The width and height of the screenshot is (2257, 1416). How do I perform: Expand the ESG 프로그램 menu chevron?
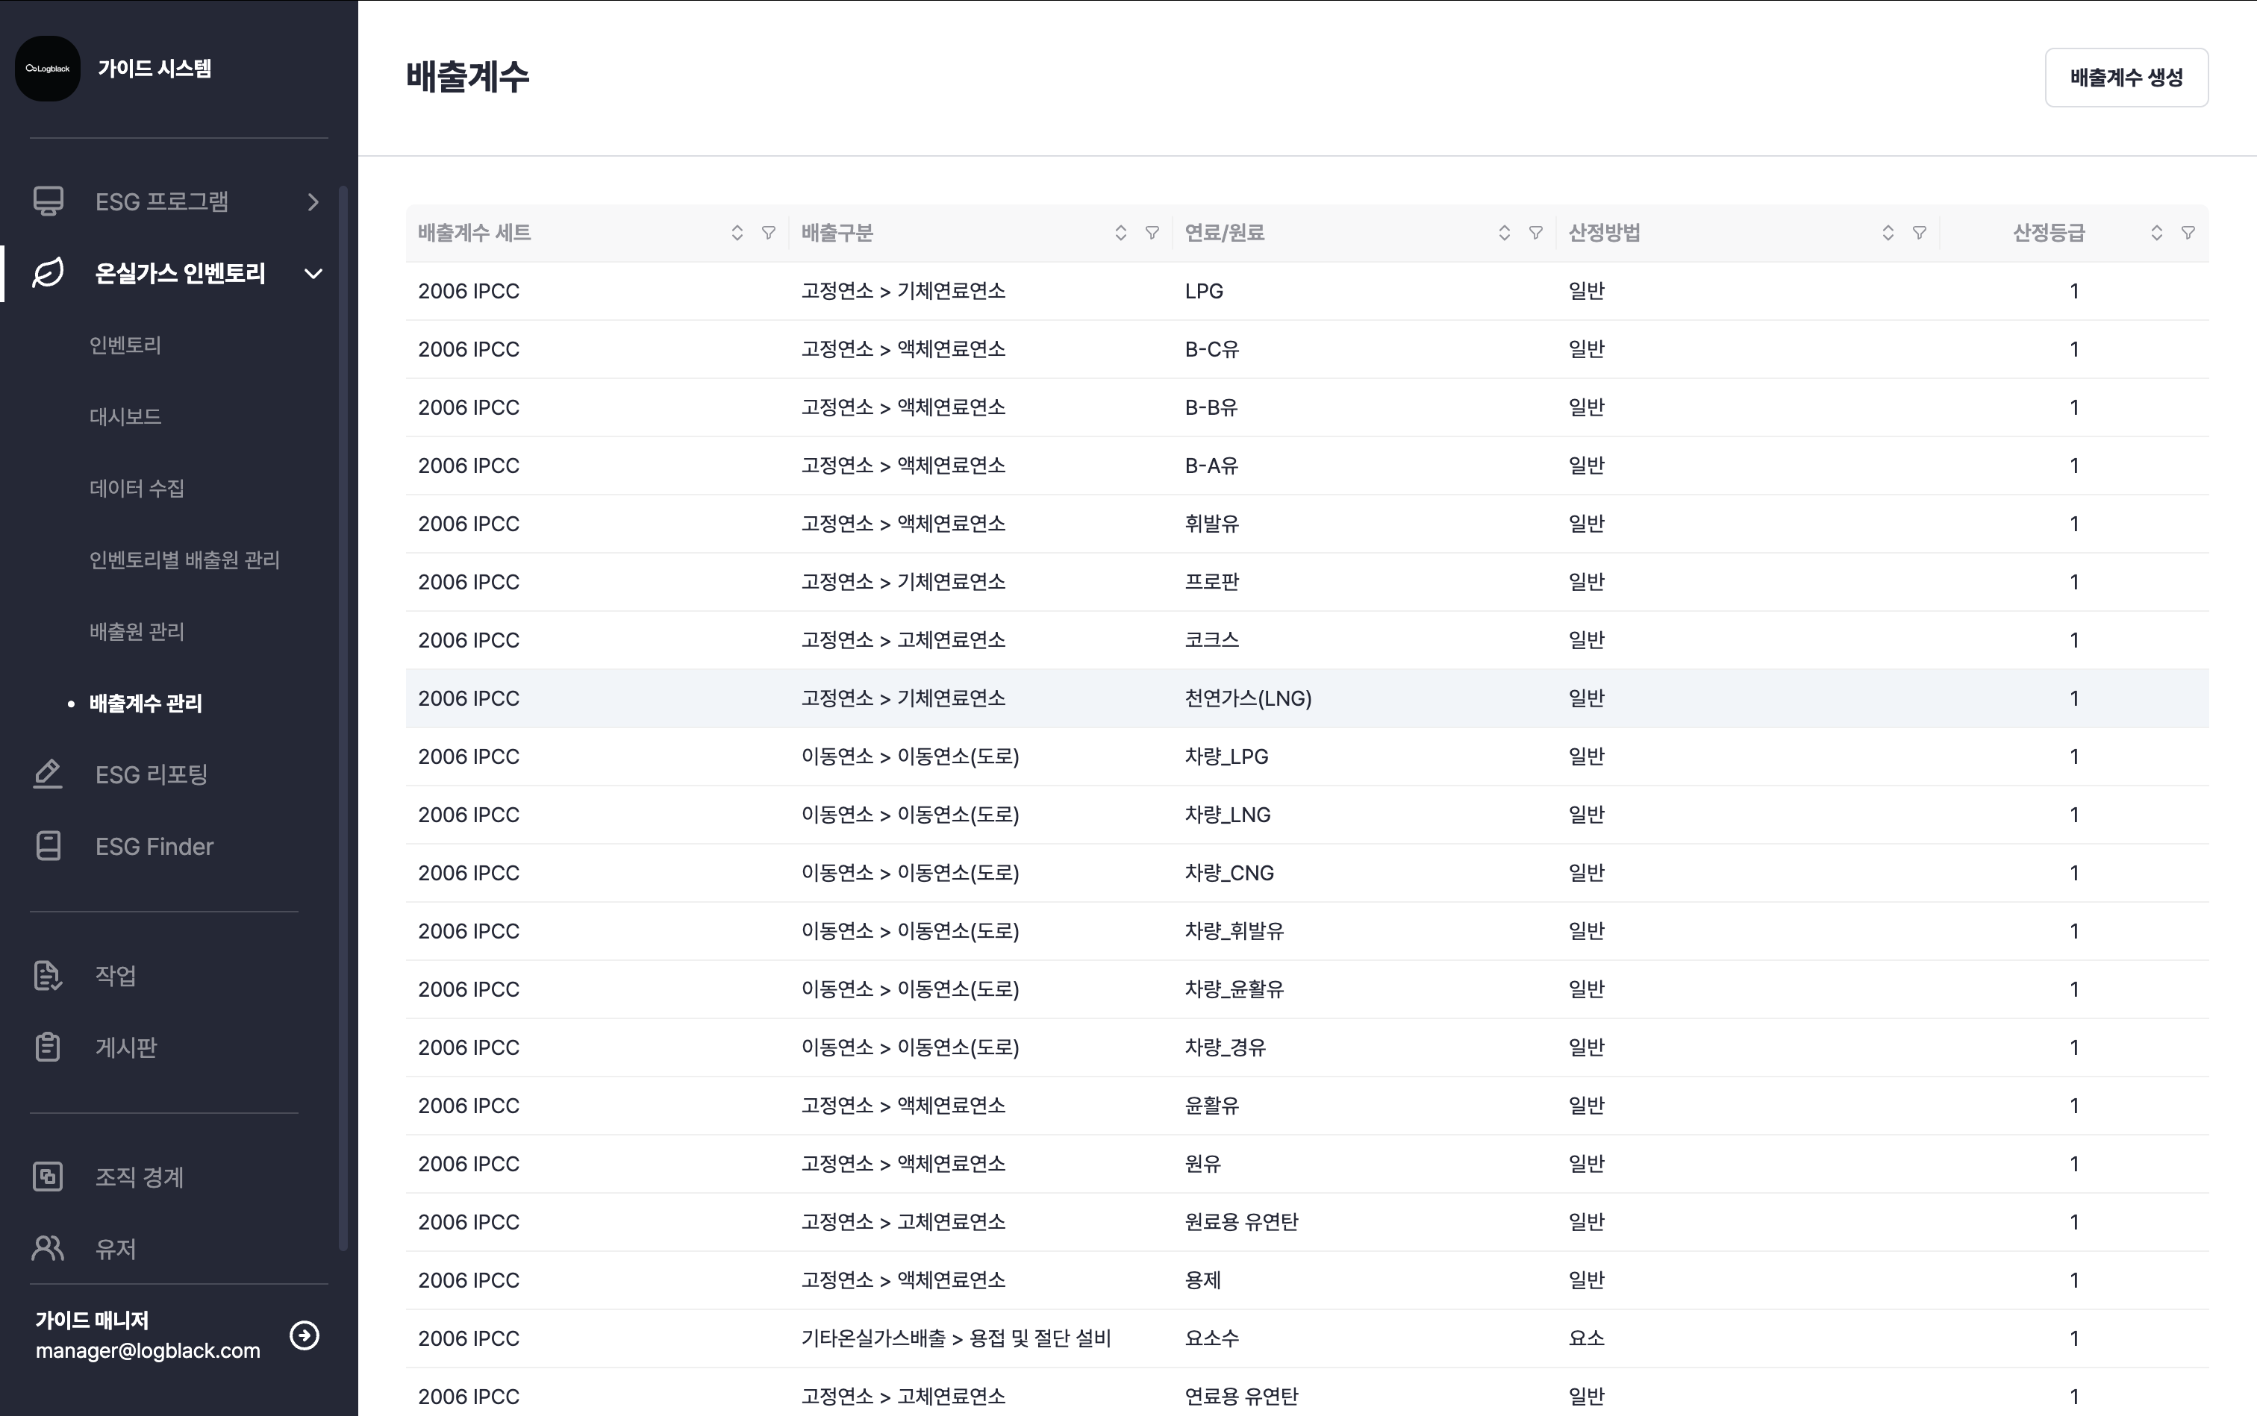click(314, 202)
